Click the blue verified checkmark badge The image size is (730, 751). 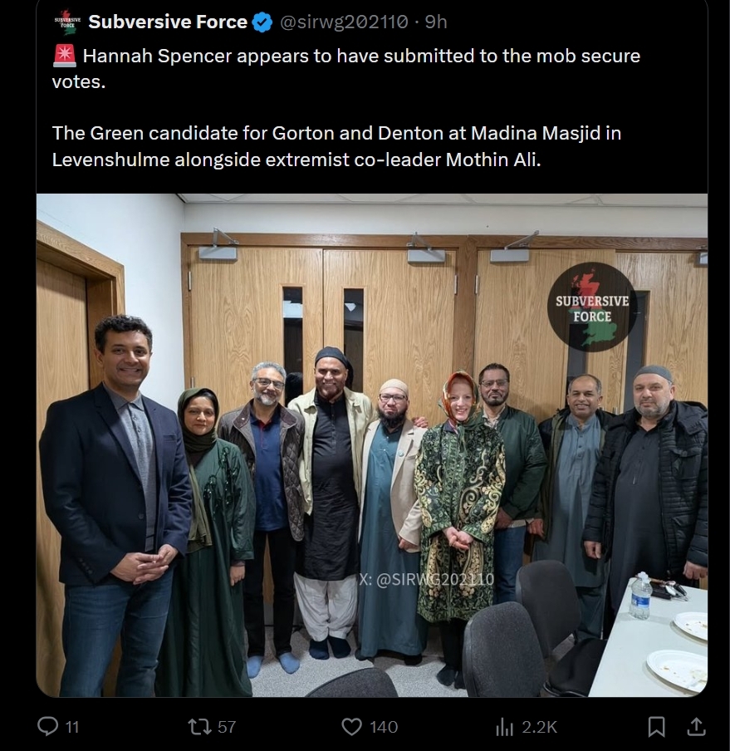point(262,22)
